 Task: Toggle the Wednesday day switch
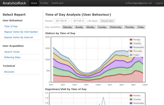(x=116, y=27)
